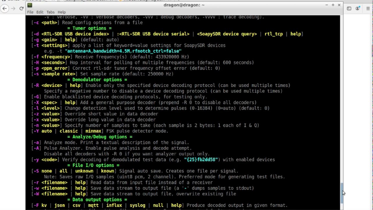The height and width of the screenshot is (210, 373).
Task: Close the terminal window
Action: point(339,5)
